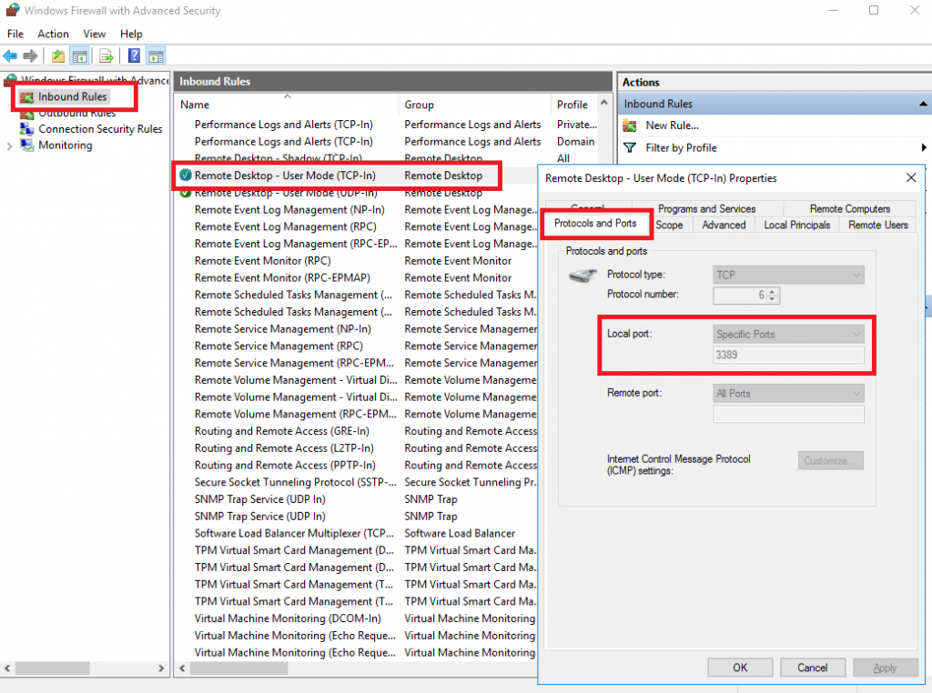Open the Local port Specific Ports dropdown
Screen dimensions: 932x693
click(x=788, y=335)
